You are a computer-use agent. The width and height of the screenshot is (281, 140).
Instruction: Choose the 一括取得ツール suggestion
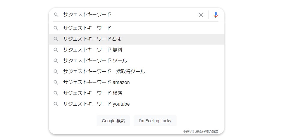click(x=136, y=72)
